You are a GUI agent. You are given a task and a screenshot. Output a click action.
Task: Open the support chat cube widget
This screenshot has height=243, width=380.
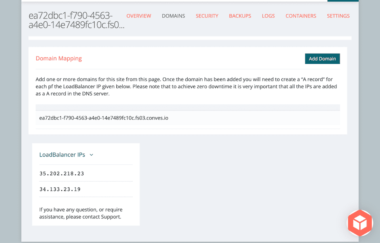click(360, 223)
